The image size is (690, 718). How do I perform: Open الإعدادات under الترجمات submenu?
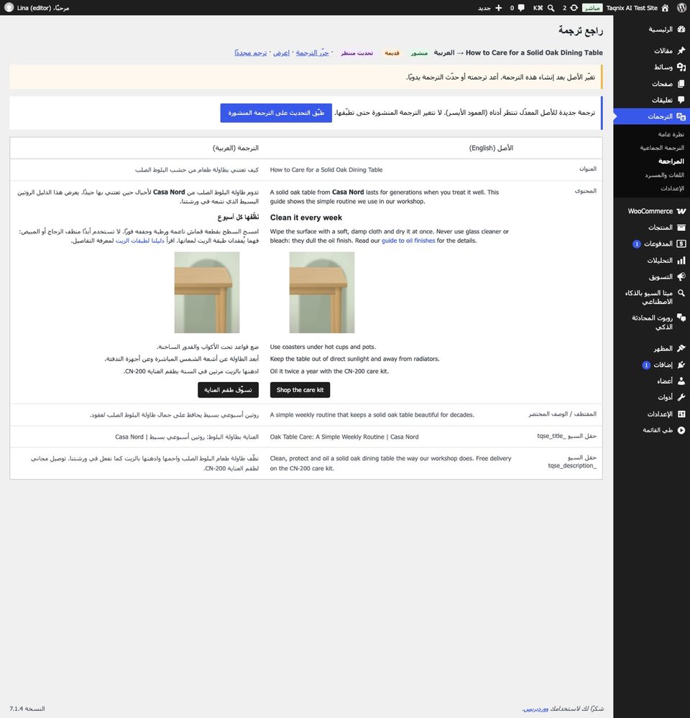click(672, 188)
